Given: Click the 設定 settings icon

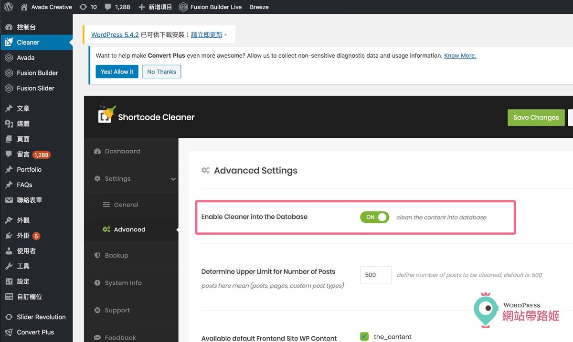Looking at the screenshot, I should point(9,281).
